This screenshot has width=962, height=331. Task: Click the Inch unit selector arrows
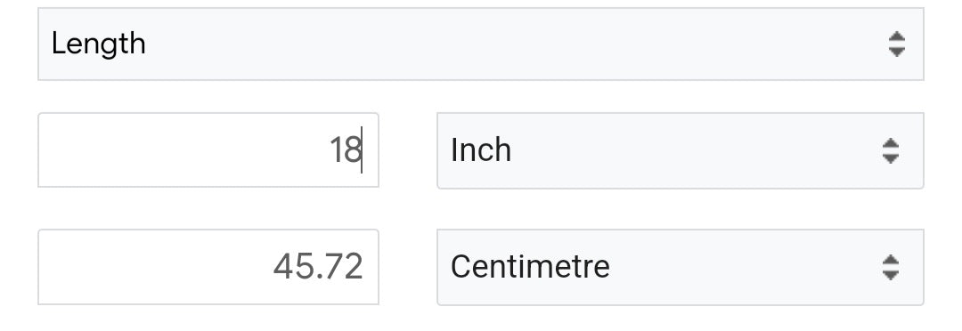[890, 150]
